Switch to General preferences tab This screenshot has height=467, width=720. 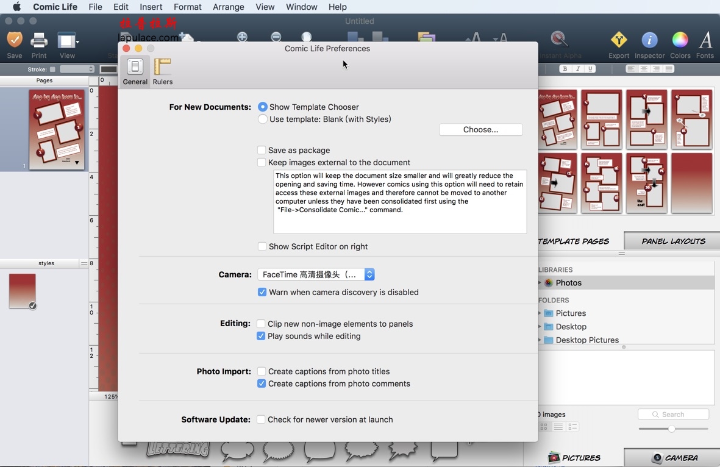135,71
